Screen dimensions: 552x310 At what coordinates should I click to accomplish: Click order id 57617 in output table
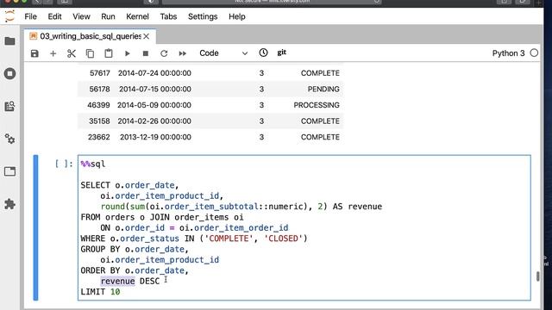(100, 73)
